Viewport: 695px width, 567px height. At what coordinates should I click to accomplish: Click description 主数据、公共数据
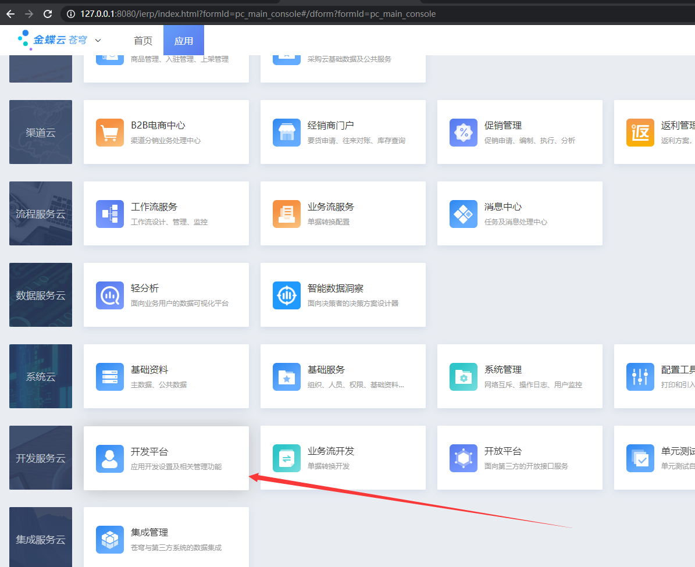click(x=159, y=385)
